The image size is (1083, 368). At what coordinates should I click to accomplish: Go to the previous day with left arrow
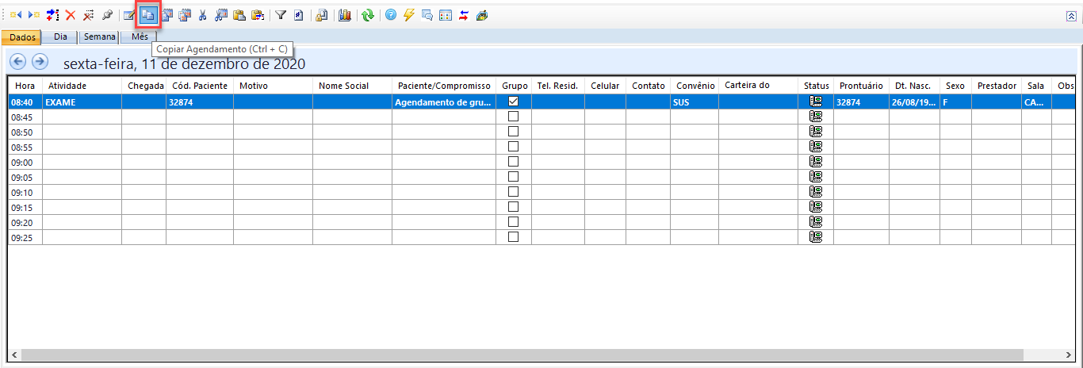click(x=18, y=62)
